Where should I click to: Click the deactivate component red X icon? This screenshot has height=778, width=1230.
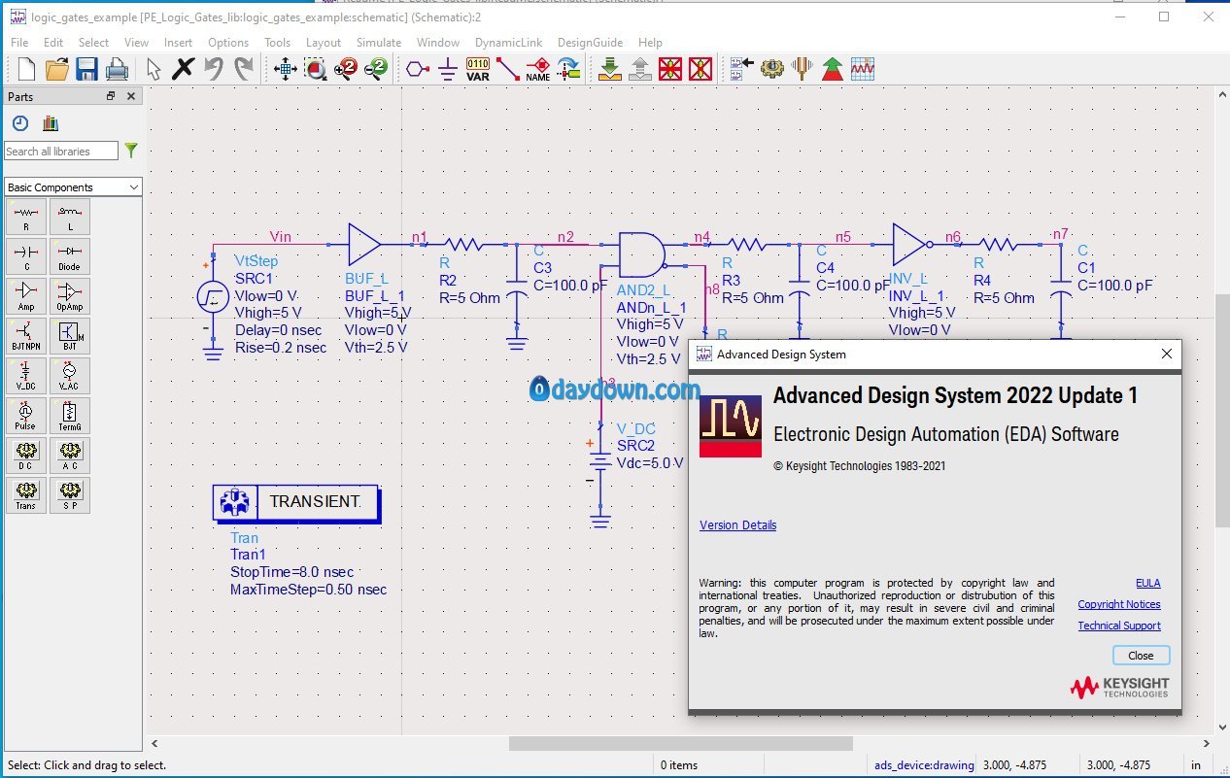tap(670, 69)
